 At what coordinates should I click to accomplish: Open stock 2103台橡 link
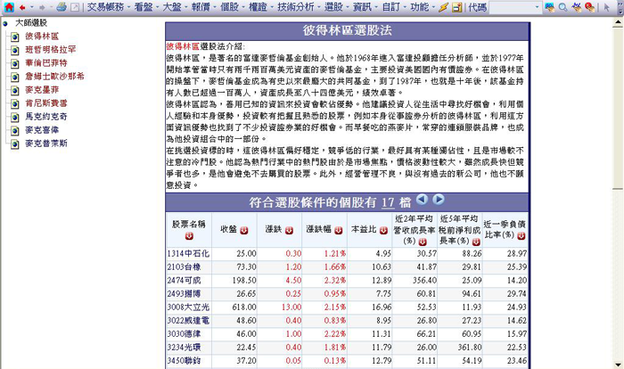pos(184,267)
